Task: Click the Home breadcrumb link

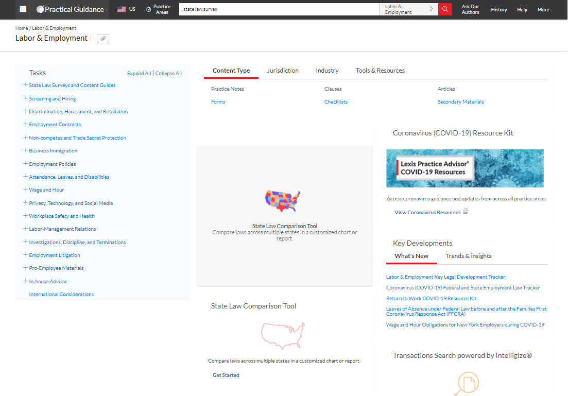Action: [22, 28]
